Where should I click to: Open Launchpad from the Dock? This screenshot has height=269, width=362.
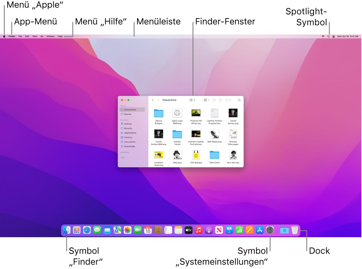pyautogui.click(x=76, y=230)
